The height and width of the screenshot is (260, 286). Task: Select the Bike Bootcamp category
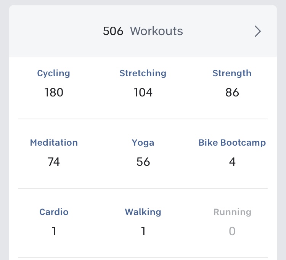pyautogui.click(x=232, y=143)
